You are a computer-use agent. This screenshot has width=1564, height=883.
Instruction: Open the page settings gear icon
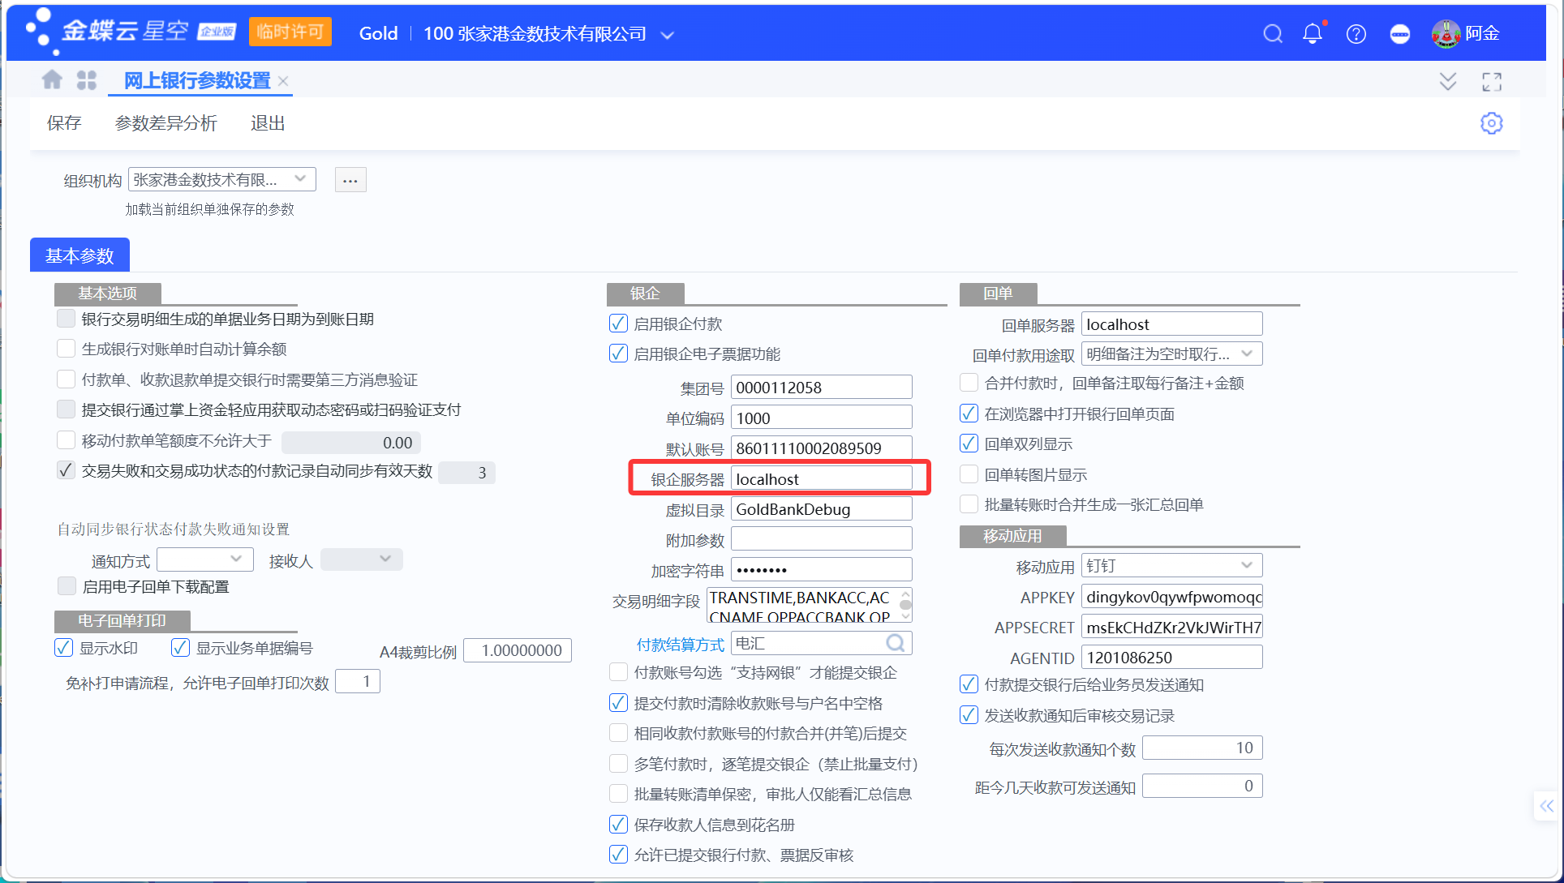click(x=1491, y=123)
